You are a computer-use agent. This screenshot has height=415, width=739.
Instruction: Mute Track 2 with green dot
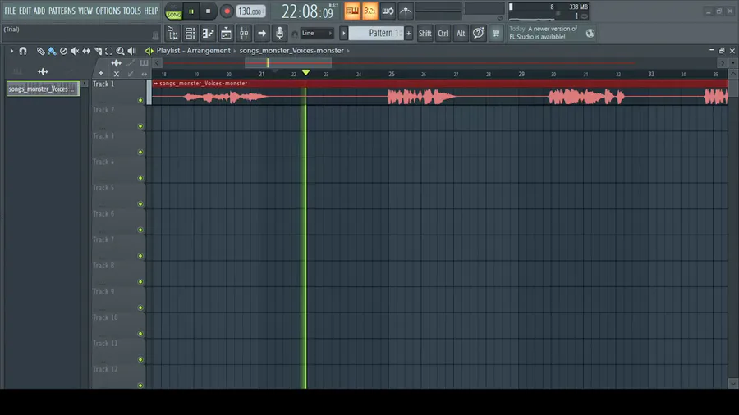140,126
